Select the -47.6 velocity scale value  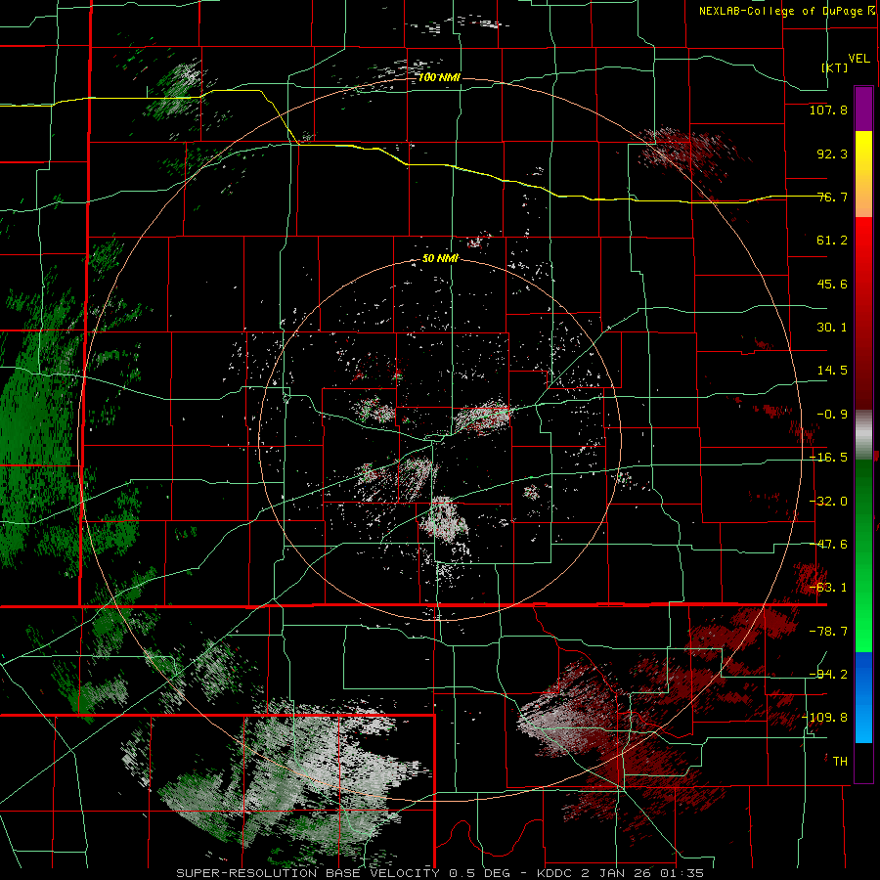pos(828,545)
